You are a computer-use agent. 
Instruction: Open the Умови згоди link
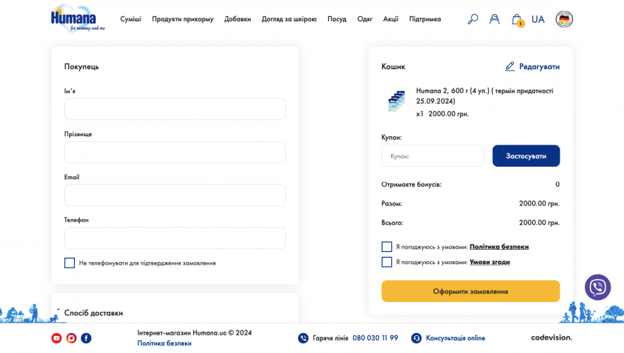tap(489, 262)
